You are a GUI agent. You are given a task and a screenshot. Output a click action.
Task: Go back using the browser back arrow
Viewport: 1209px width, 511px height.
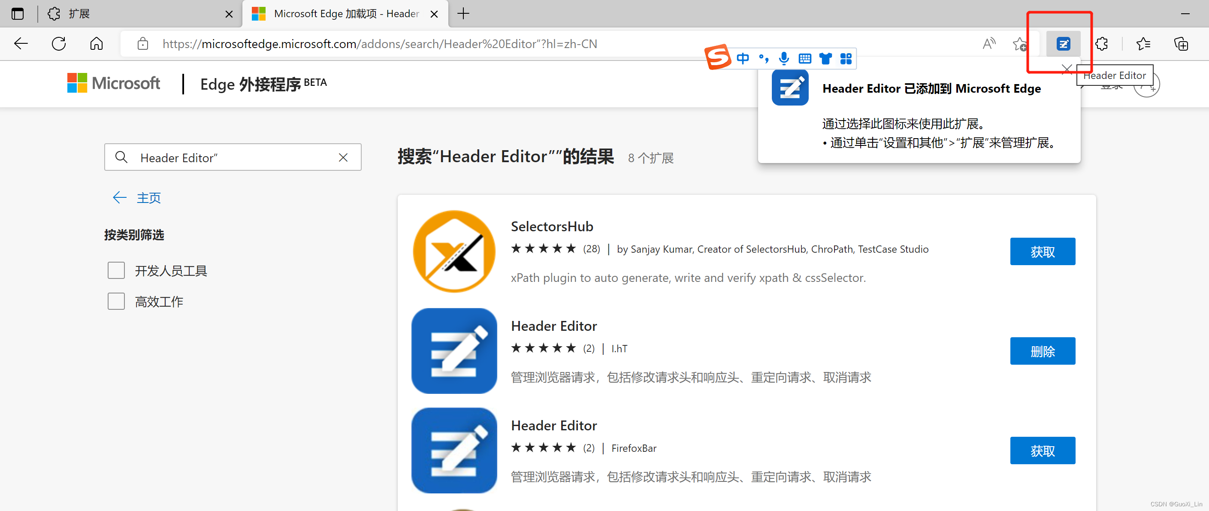(21, 44)
